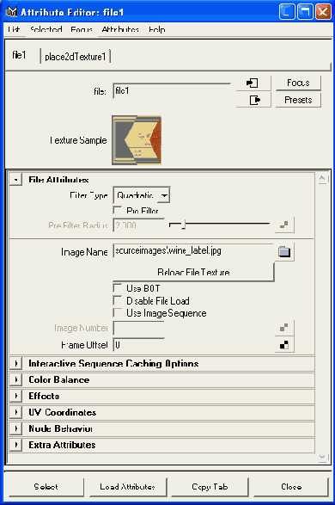Close the window with the red X
Viewport: 335px width, 505px height.
[x=323, y=12]
